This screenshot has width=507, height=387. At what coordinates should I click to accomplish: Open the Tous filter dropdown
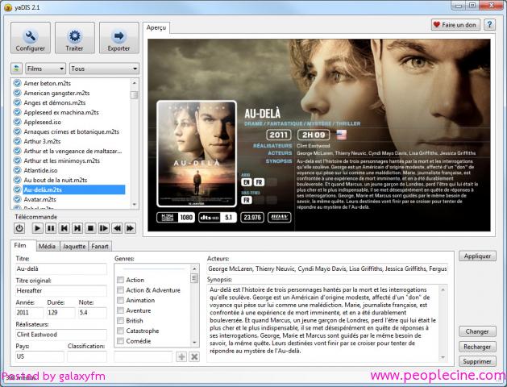click(104, 69)
